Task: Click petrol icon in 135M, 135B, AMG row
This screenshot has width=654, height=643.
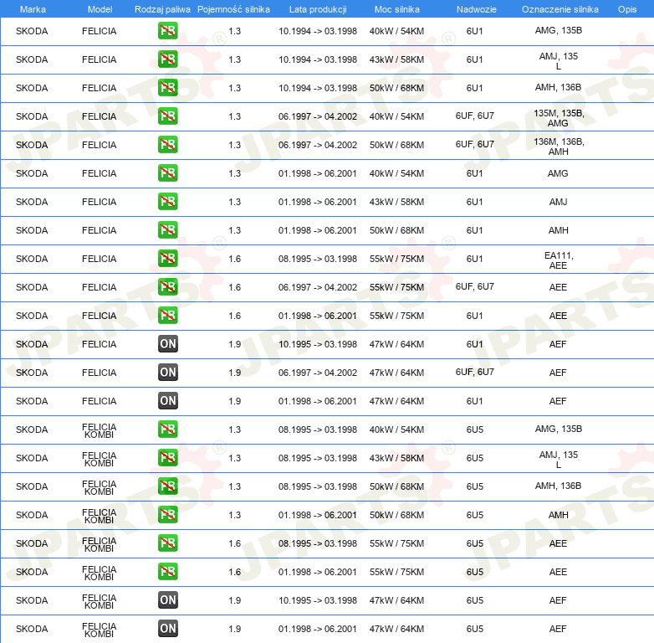Action: click(167, 116)
